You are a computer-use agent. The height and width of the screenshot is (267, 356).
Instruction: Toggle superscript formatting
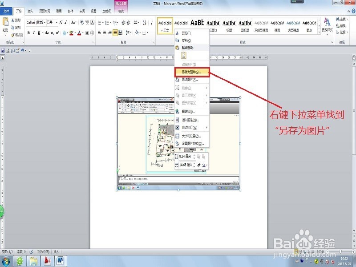coord(57,33)
